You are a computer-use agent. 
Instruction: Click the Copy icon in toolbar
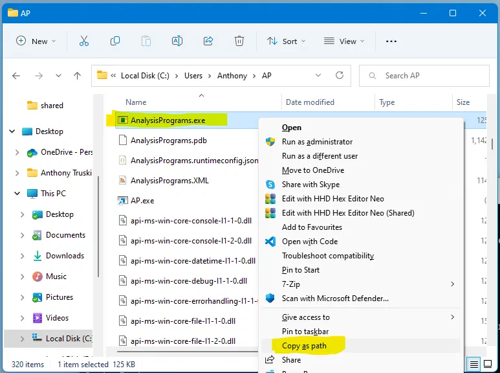[114, 41]
